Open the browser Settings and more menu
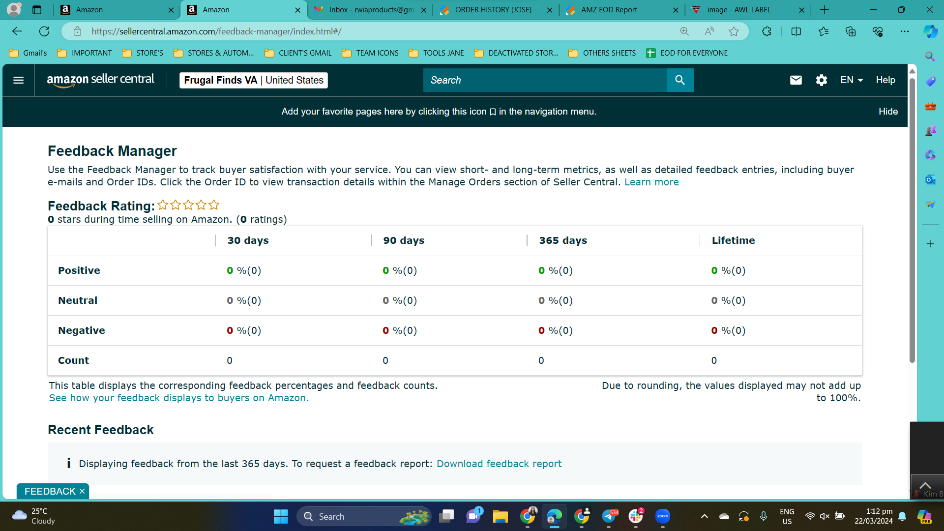 pyautogui.click(x=905, y=31)
